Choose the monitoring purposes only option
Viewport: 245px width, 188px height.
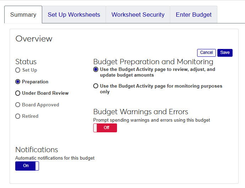click(x=96, y=86)
